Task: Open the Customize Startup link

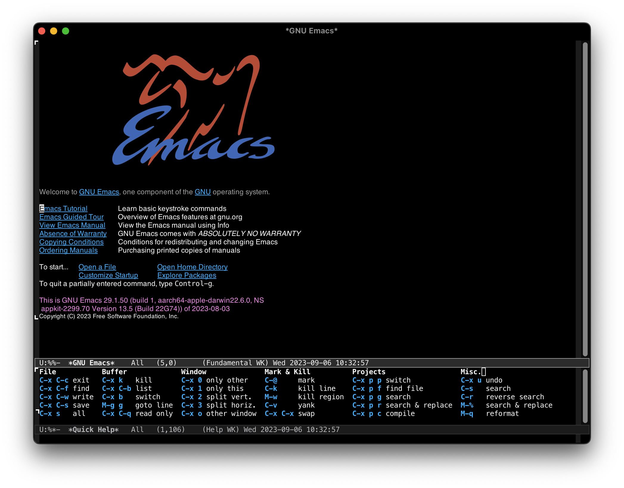Action: 108,275
